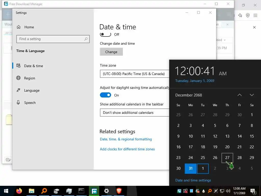Select December 19 in the calendar

(215, 147)
